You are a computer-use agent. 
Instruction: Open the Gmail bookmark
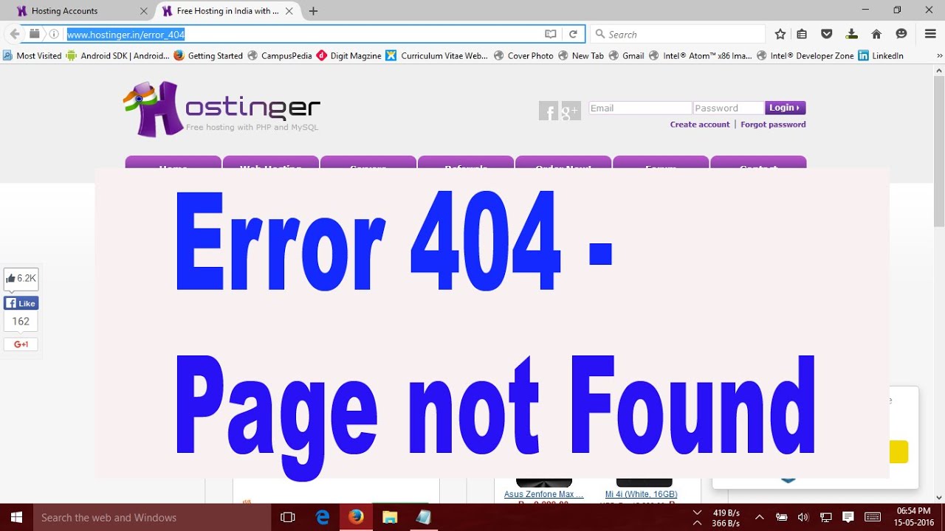(x=626, y=55)
